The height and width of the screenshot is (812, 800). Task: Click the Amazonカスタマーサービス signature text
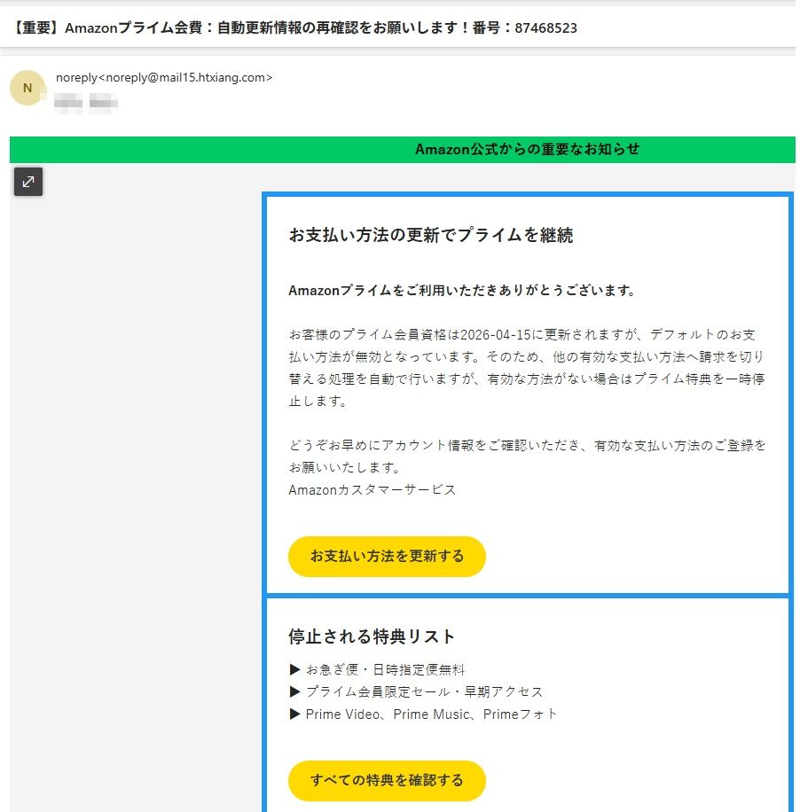(x=371, y=488)
